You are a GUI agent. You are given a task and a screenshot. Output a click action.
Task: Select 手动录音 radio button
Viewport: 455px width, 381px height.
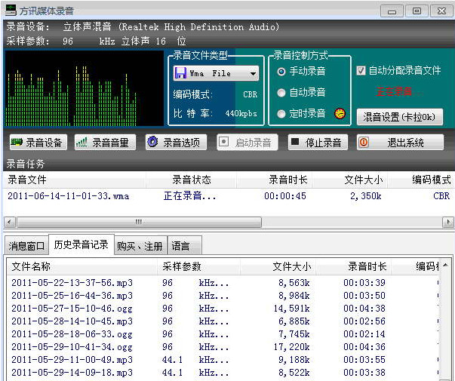[x=281, y=71]
